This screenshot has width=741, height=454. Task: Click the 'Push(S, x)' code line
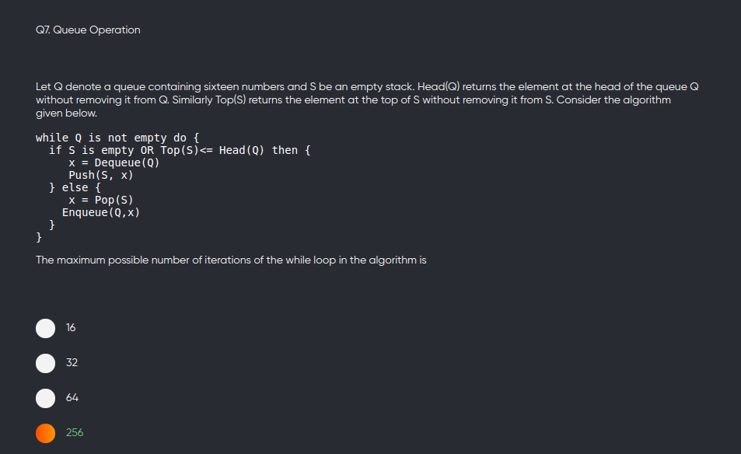click(x=101, y=175)
